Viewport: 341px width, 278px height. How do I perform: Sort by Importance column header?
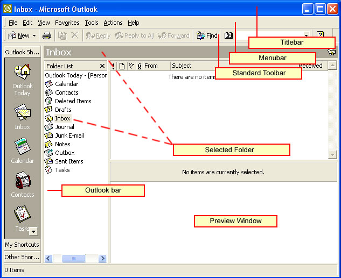click(113, 66)
